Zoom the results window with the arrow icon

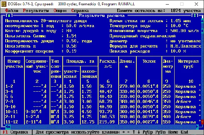click(x=195, y=16)
